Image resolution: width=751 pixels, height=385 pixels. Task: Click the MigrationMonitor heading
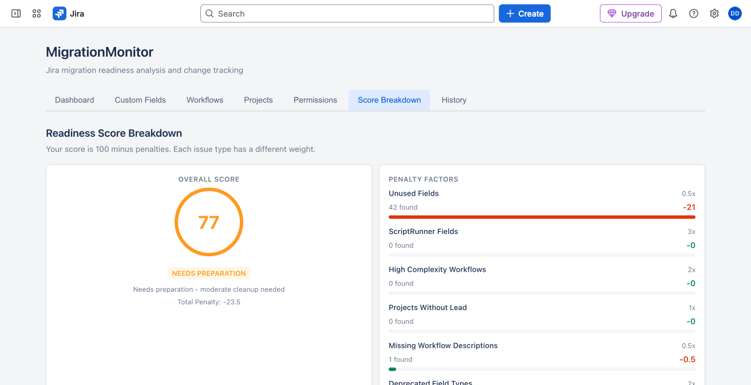100,52
